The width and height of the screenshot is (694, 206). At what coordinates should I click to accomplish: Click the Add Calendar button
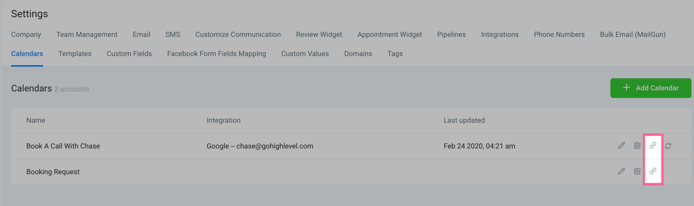point(651,88)
